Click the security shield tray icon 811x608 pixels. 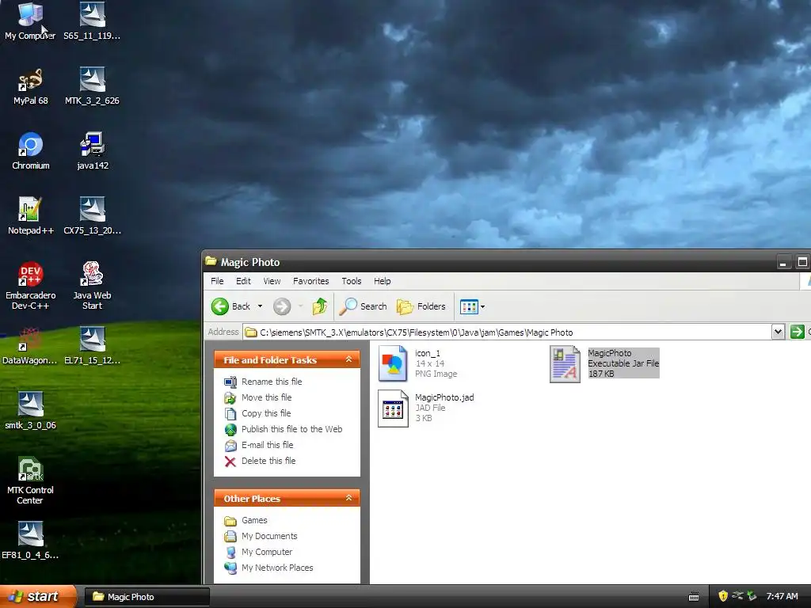pyautogui.click(x=722, y=596)
